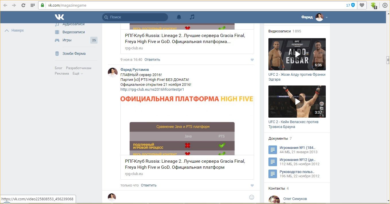Expand the Ещё footer dropdown
The height and width of the screenshot is (204, 390).
(78, 73)
